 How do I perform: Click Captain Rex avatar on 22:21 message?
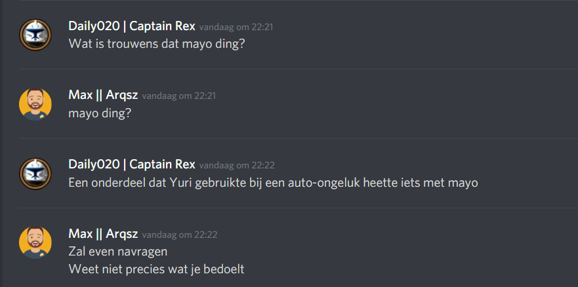tap(35, 35)
